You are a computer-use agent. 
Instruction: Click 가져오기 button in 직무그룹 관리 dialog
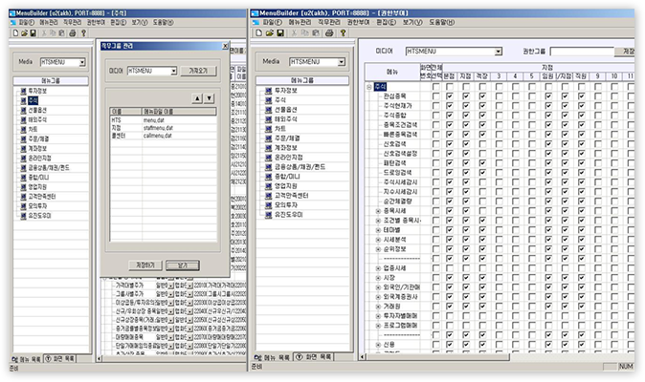click(198, 71)
